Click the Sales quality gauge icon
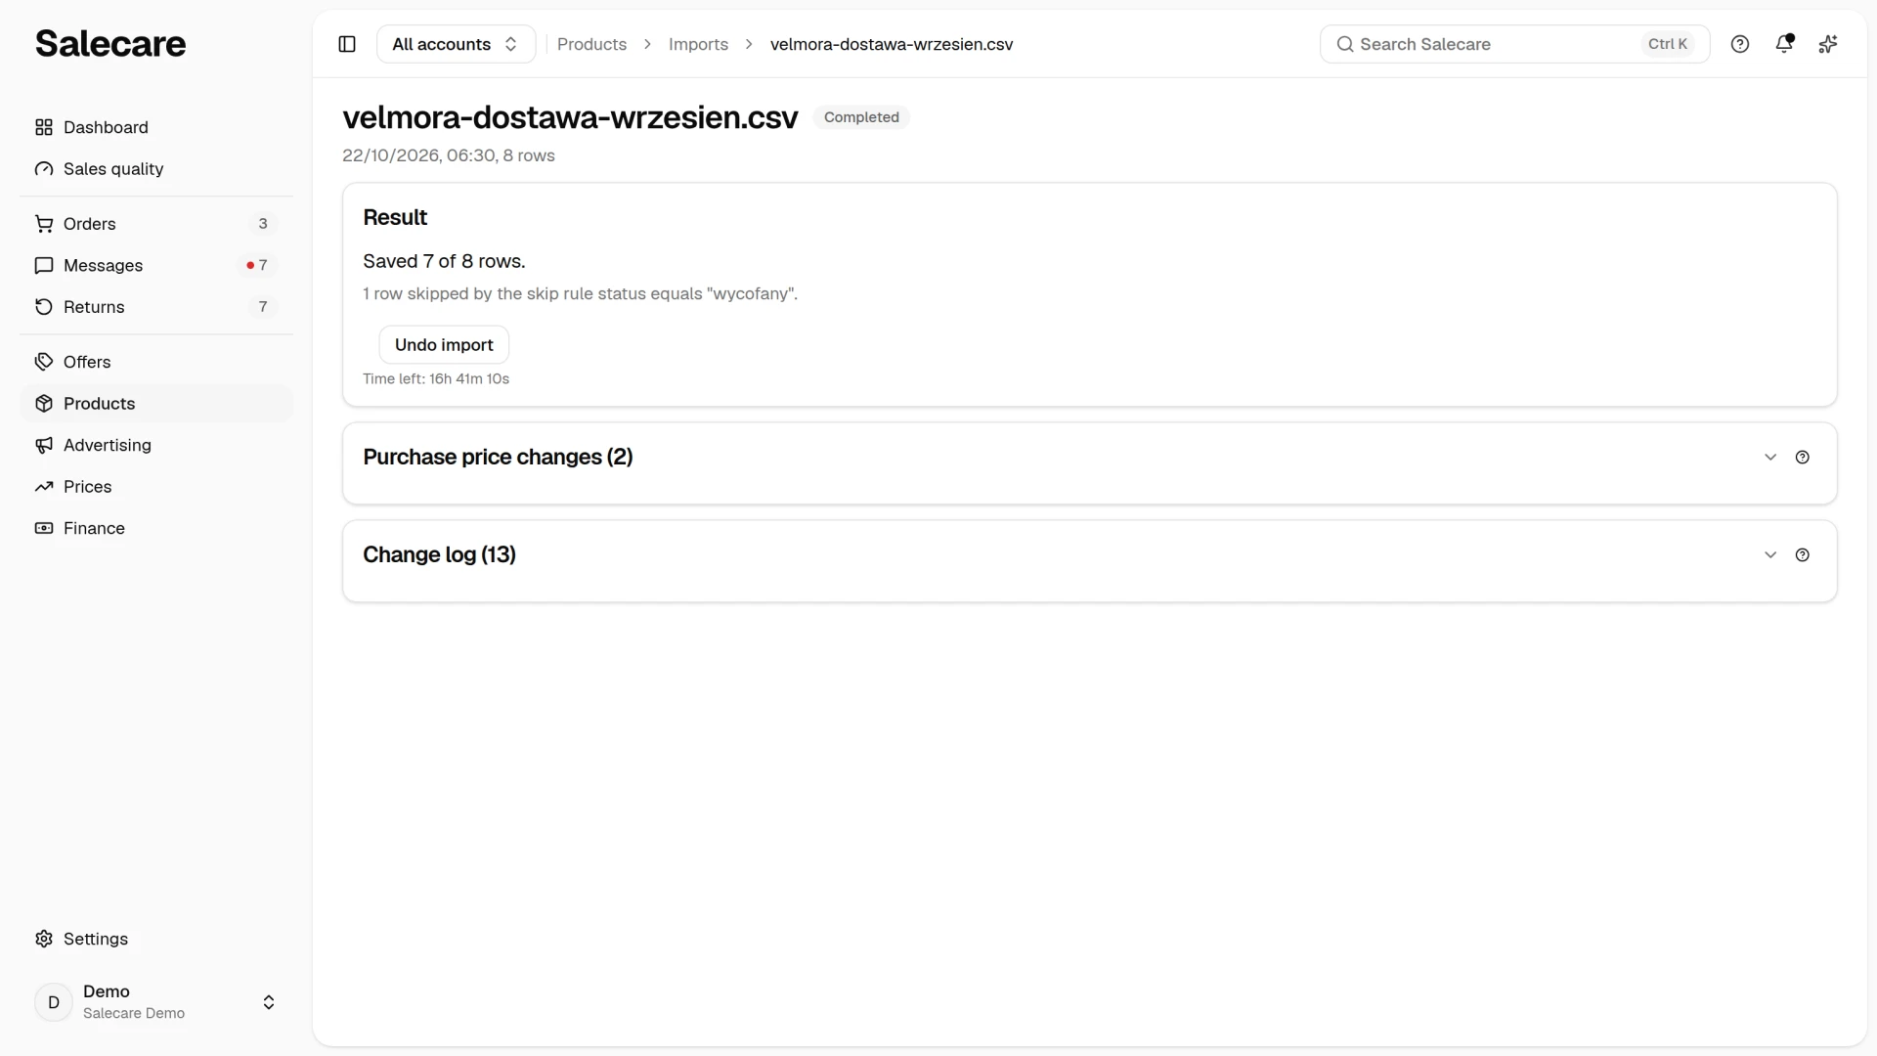The image size is (1877, 1056). click(44, 169)
